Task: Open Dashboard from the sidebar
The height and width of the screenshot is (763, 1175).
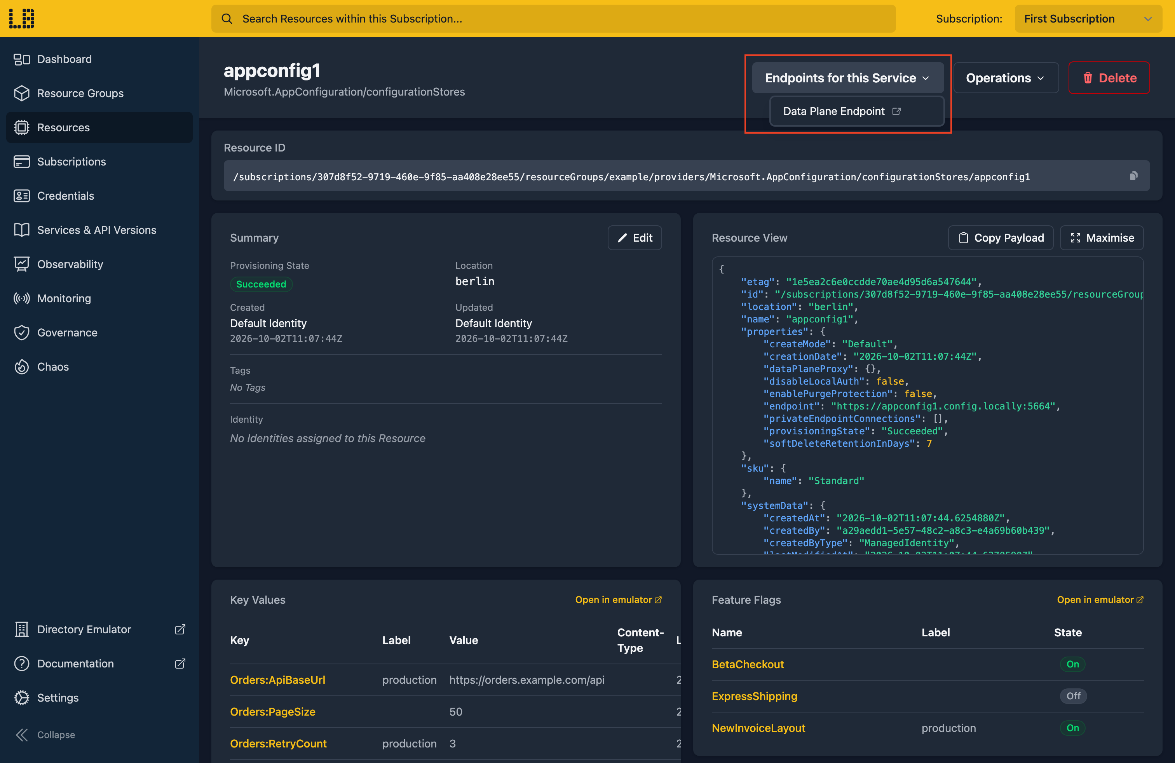Action: pyautogui.click(x=99, y=59)
